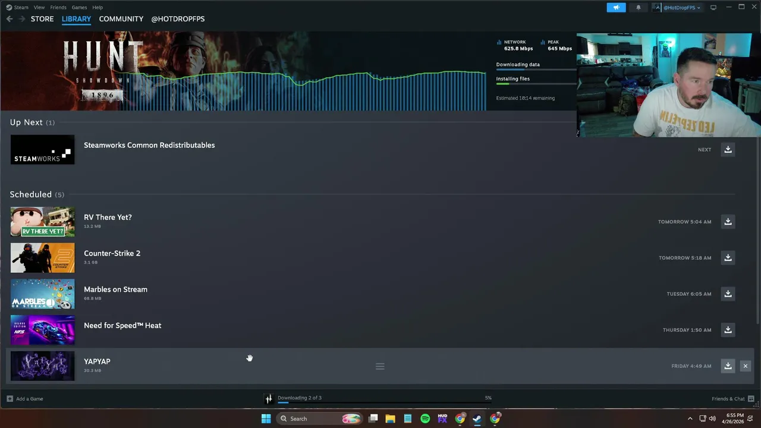Click download icon for Counter-Strike 2
The width and height of the screenshot is (761, 428).
[x=728, y=257]
